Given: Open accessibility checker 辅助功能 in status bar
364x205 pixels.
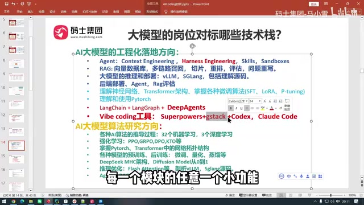Looking at the screenshot, I should coord(77,195).
